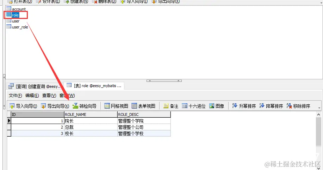
Task: Open the 查看(V) menu
Action: 49,96
